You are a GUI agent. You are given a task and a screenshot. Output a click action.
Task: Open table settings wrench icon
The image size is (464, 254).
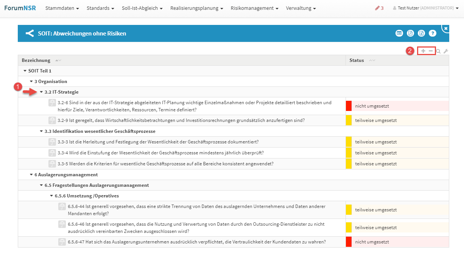[446, 51]
